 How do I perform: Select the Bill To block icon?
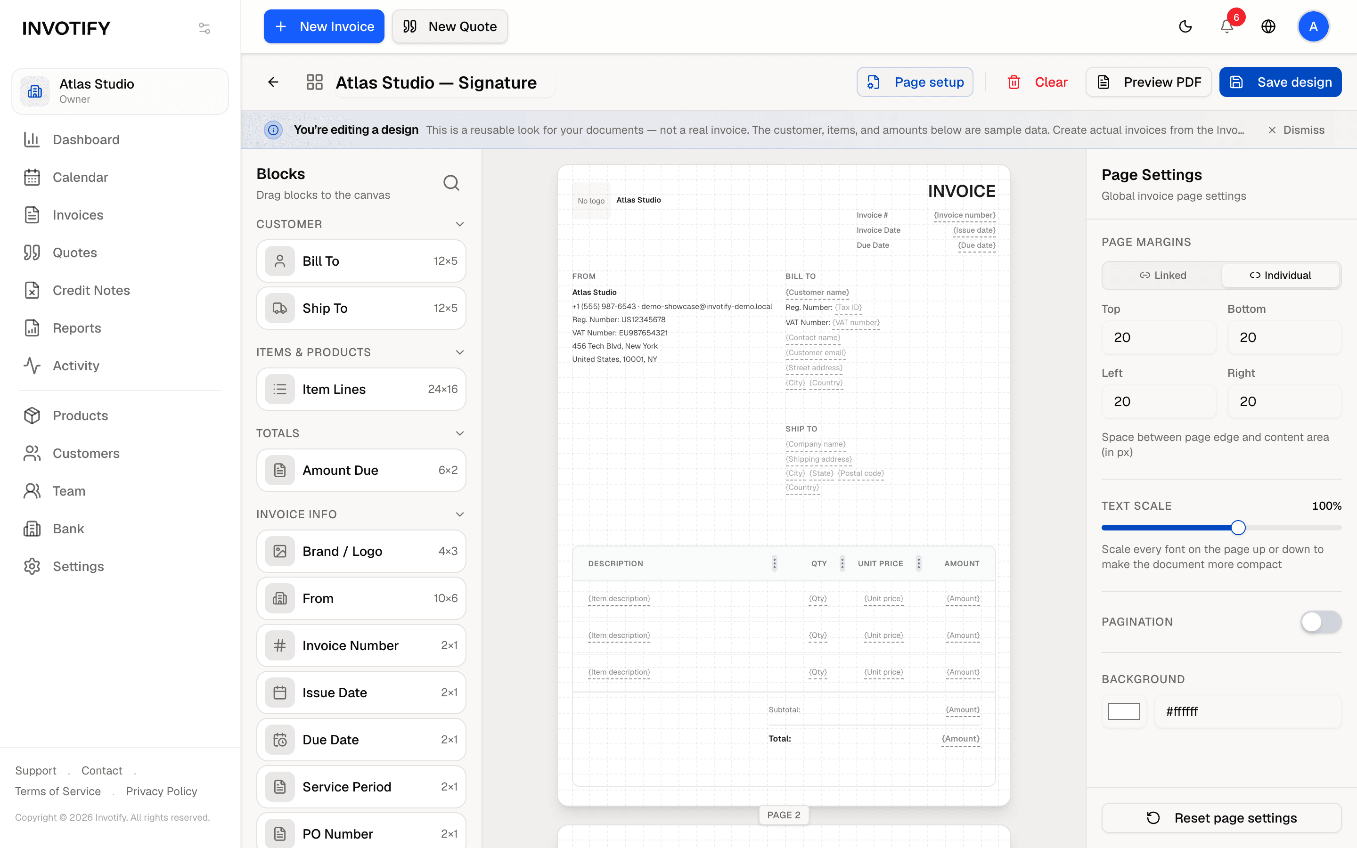pyautogui.click(x=280, y=261)
